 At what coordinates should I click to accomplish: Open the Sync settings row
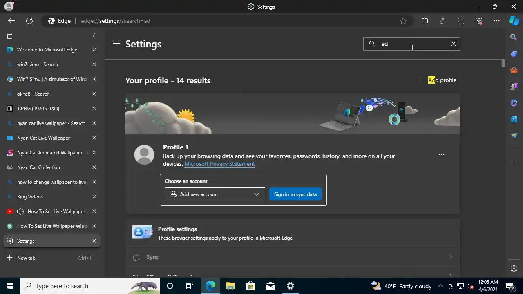coord(293,257)
